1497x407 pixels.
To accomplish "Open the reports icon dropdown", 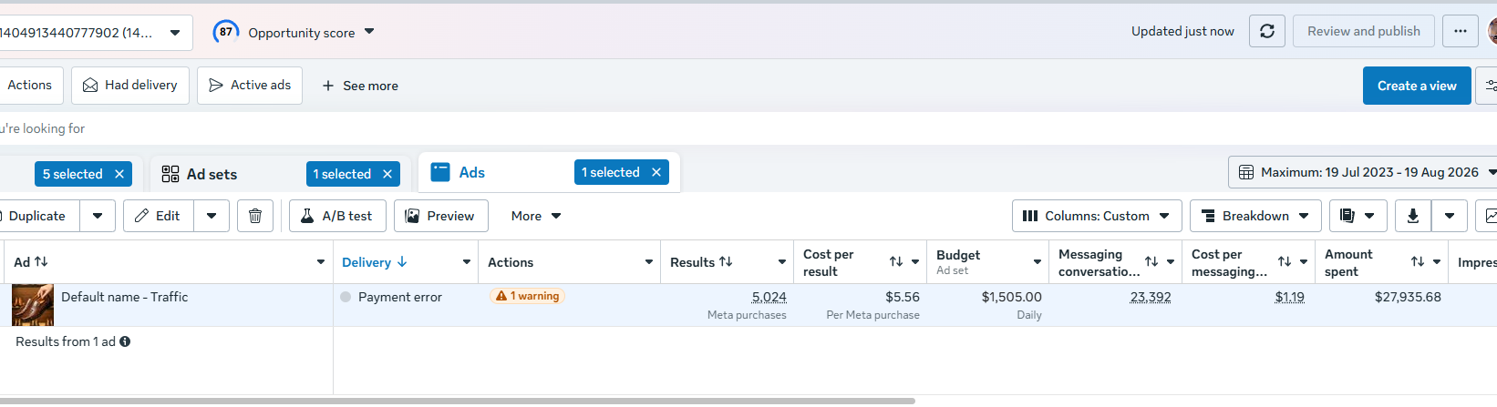I will [x=1358, y=216].
